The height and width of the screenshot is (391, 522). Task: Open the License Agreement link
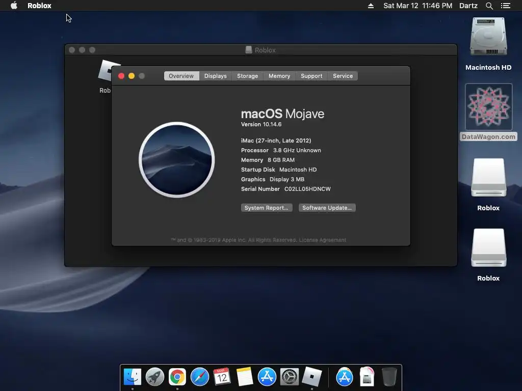tap(322, 240)
